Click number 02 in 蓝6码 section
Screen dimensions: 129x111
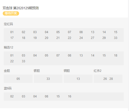coord(12,96)
